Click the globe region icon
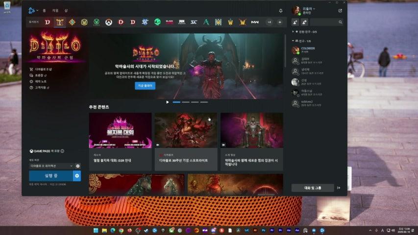This screenshot has height=235, width=418. [x=77, y=166]
